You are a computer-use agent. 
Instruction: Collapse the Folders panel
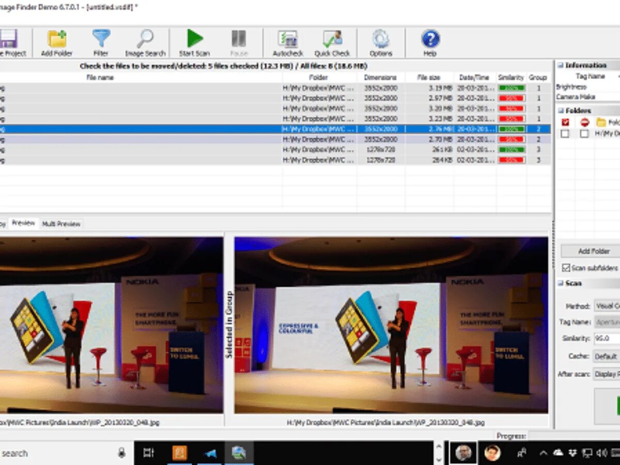[561, 111]
